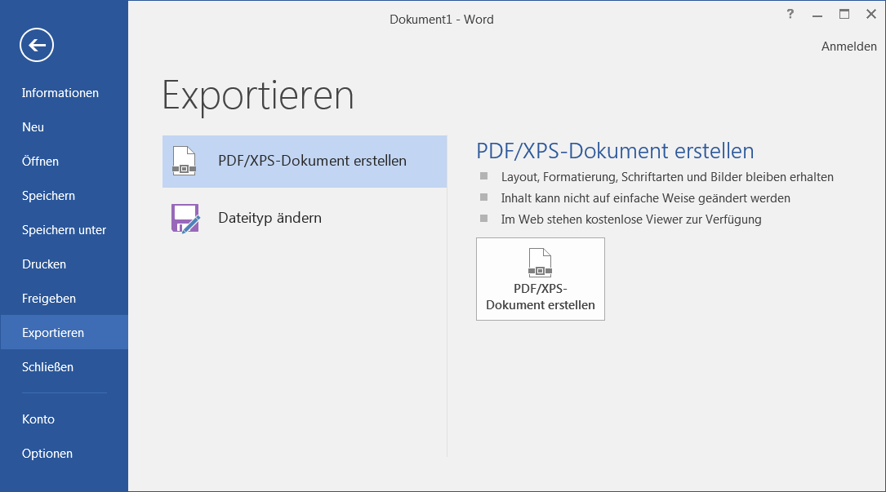Open the Informationen page
This screenshot has height=492, width=886.
pyautogui.click(x=60, y=93)
